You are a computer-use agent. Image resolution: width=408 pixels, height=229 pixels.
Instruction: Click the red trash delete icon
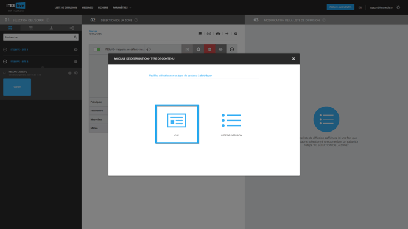point(209,49)
